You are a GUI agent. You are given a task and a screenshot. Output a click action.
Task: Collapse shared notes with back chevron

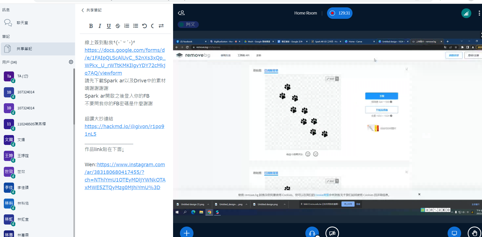point(83,10)
